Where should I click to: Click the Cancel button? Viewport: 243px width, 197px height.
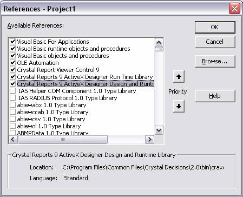pos(215,42)
